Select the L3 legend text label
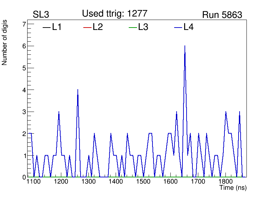Viewport: 274px width, 197px height. 143,27
